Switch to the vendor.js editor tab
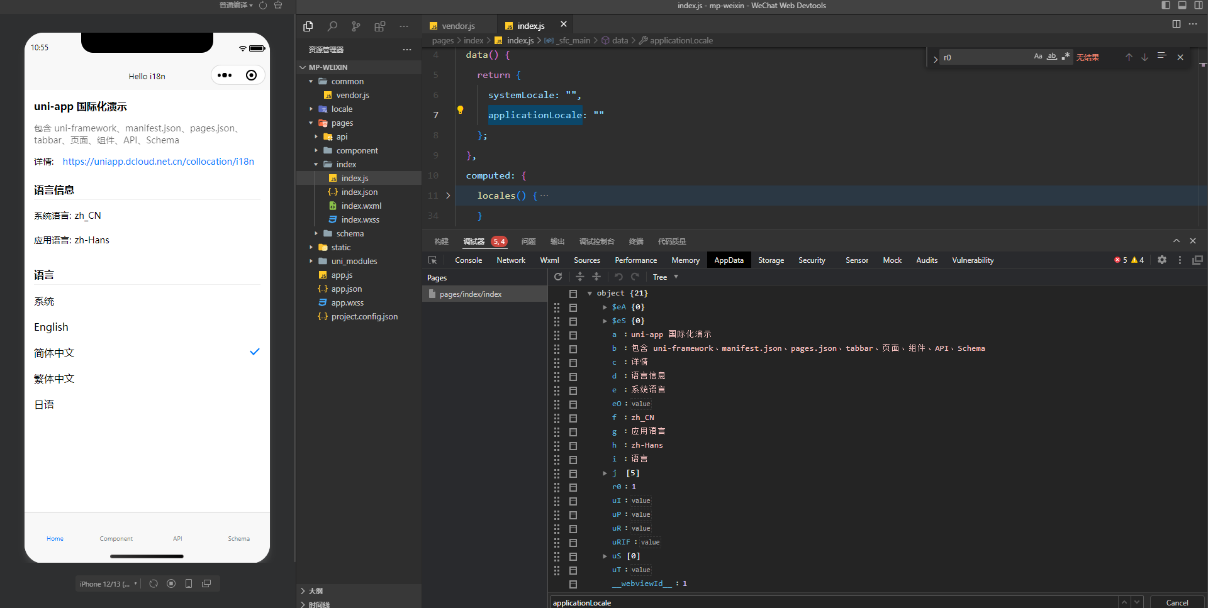The height and width of the screenshot is (608, 1208). click(458, 26)
